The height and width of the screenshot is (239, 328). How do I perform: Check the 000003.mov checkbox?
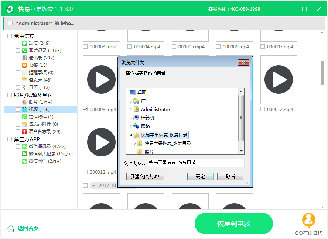point(85,46)
